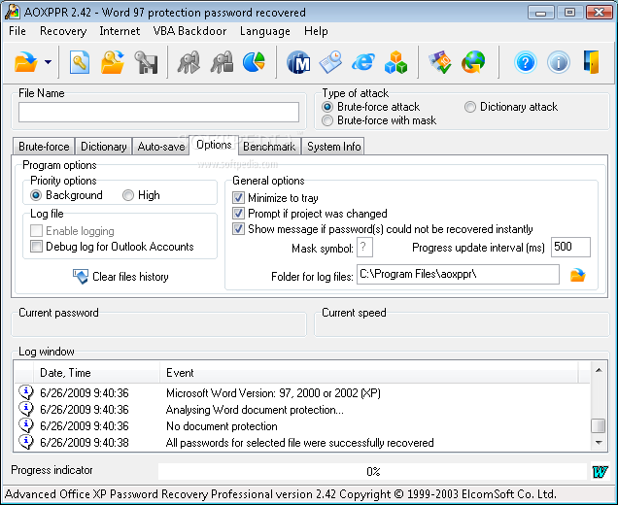Click the document with key toolbar icon
This screenshot has height=505, width=618.
pyautogui.click(x=80, y=62)
